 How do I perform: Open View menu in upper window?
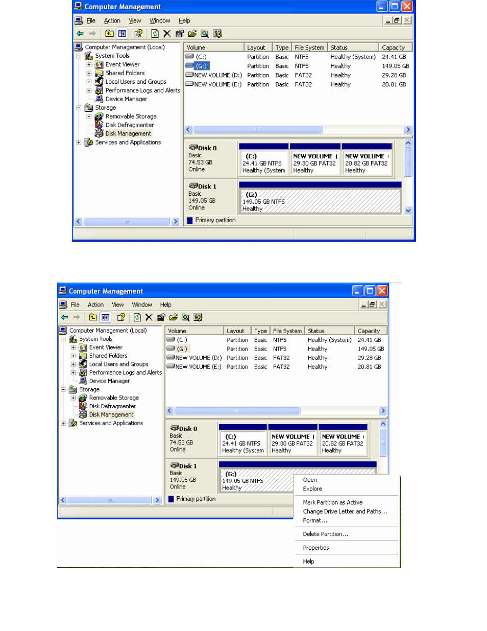point(135,21)
